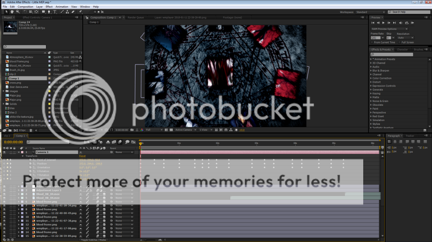The height and width of the screenshot is (242, 432).
Task: Click the Motion Blur enable icon in timeline
Action: pyautogui.click(x=120, y=142)
